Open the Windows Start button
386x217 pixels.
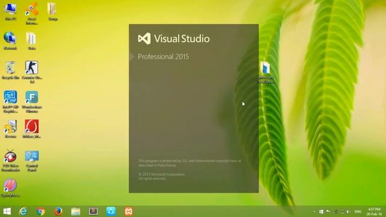(x=7, y=212)
